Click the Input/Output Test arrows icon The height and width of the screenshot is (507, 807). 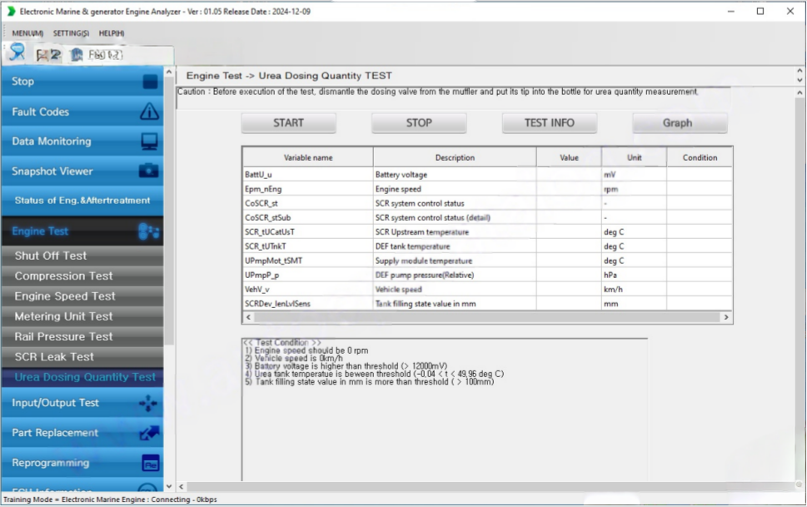pyautogui.click(x=148, y=403)
